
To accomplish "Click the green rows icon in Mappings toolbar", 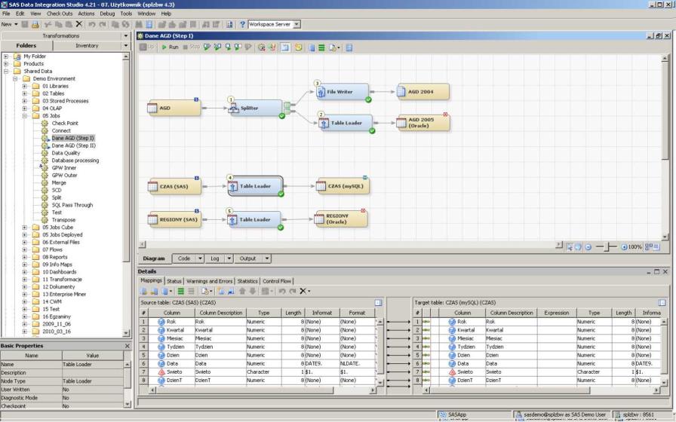I will click(x=181, y=291).
